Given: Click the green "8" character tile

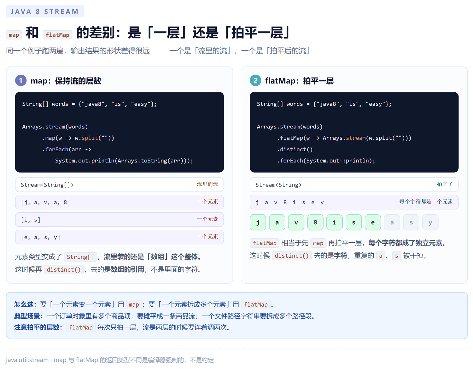Looking at the screenshot, I should coord(315,222).
